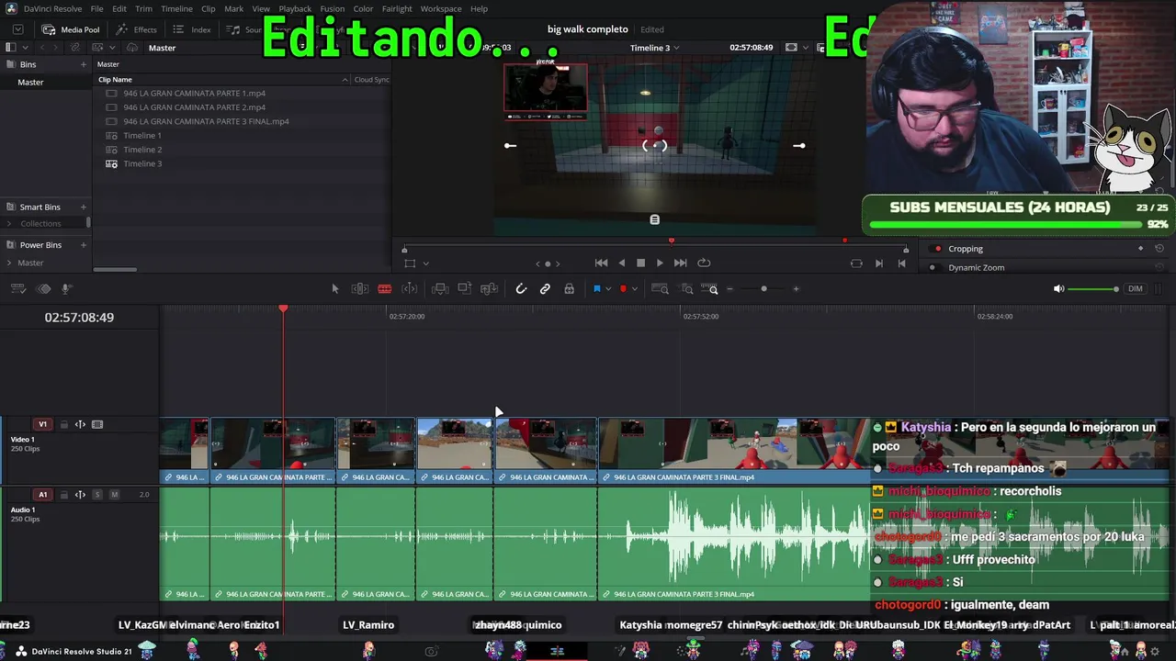The image size is (1176, 661).
Task: Open the Timeline menu
Action: tap(176, 8)
